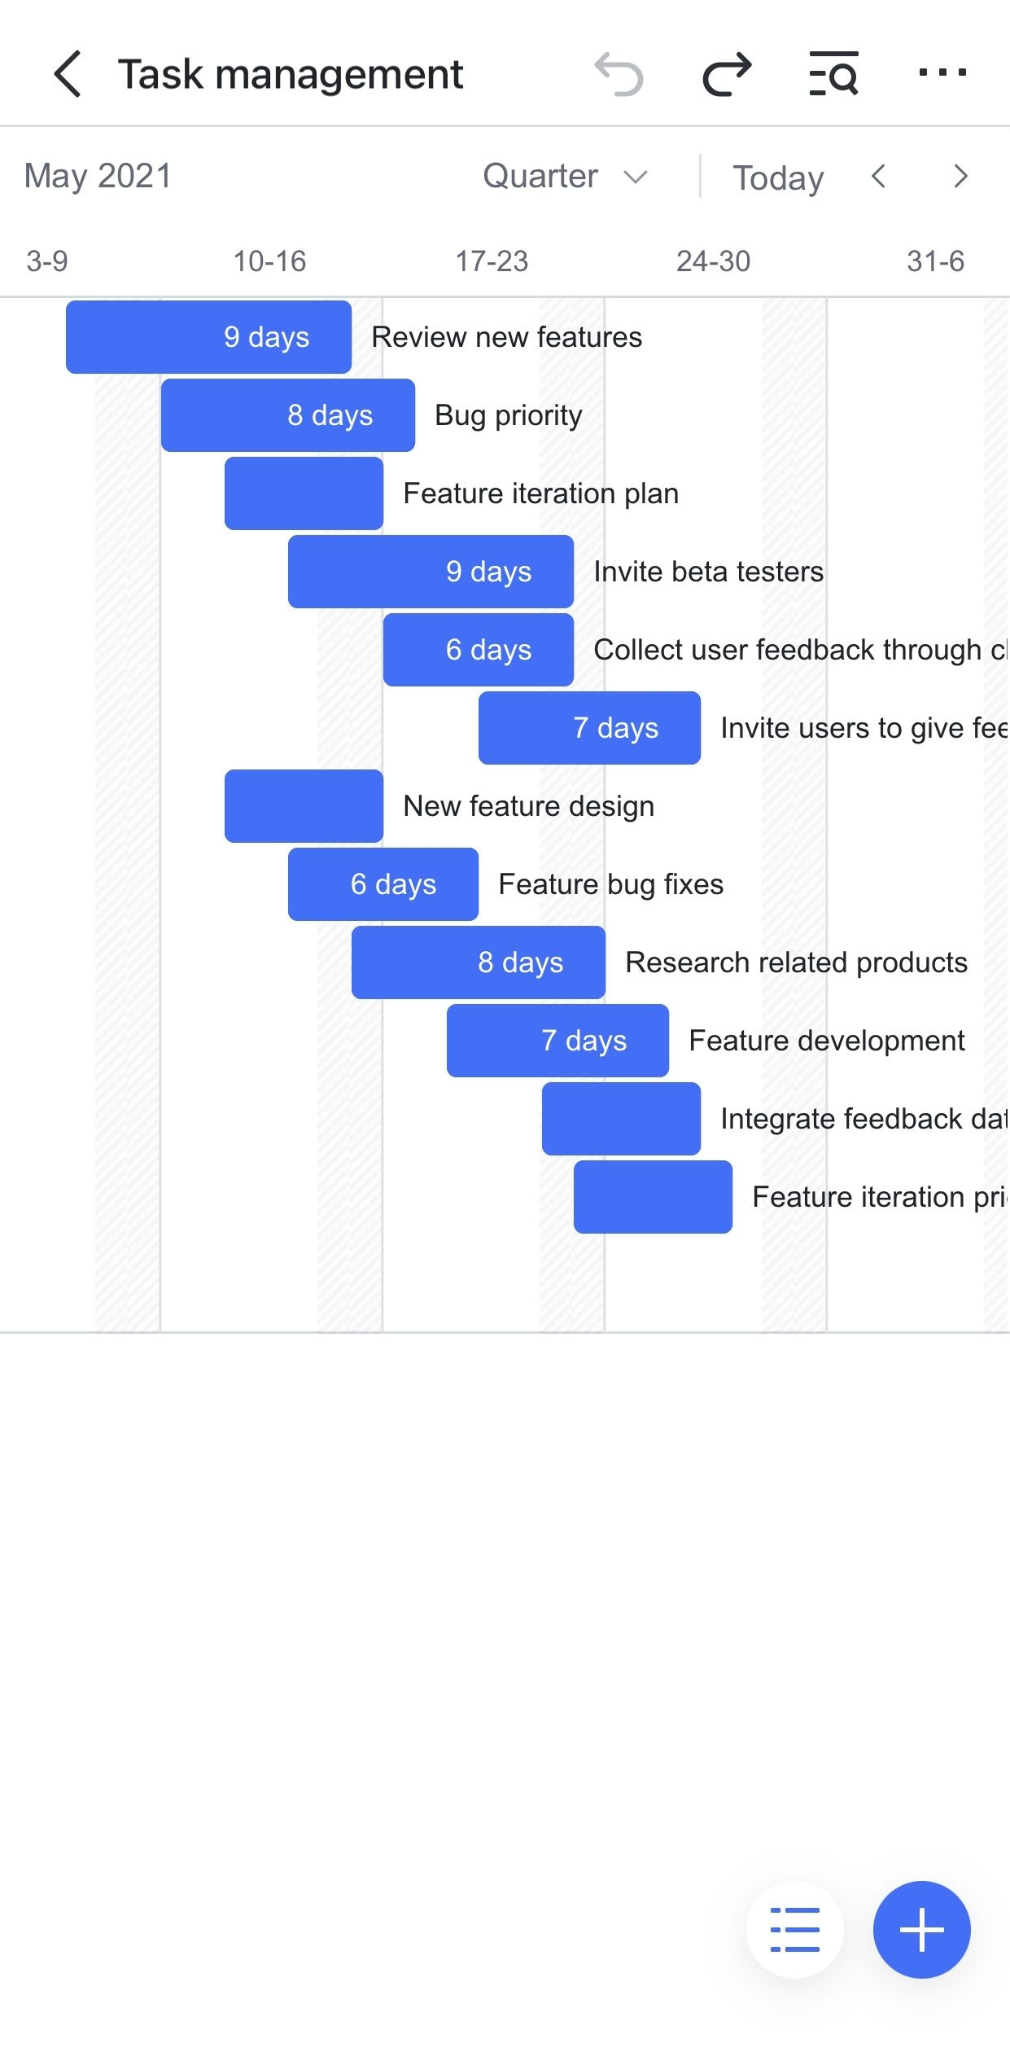Select the Bug priority 8 days bar
This screenshot has height=2052, width=1010.
tap(287, 415)
